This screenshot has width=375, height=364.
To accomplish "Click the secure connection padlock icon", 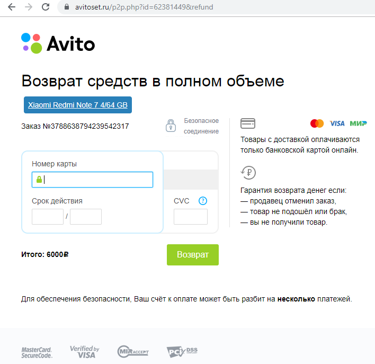I will click(171, 126).
